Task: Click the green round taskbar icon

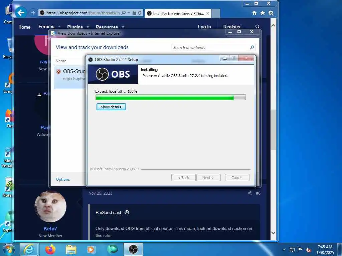Action: (112, 249)
